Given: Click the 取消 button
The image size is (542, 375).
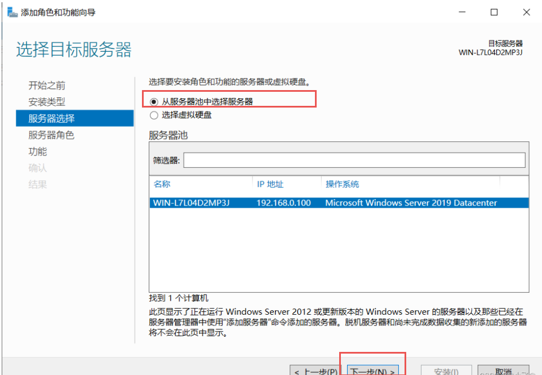Looking at the screenshot, I should tap(503, 370).
